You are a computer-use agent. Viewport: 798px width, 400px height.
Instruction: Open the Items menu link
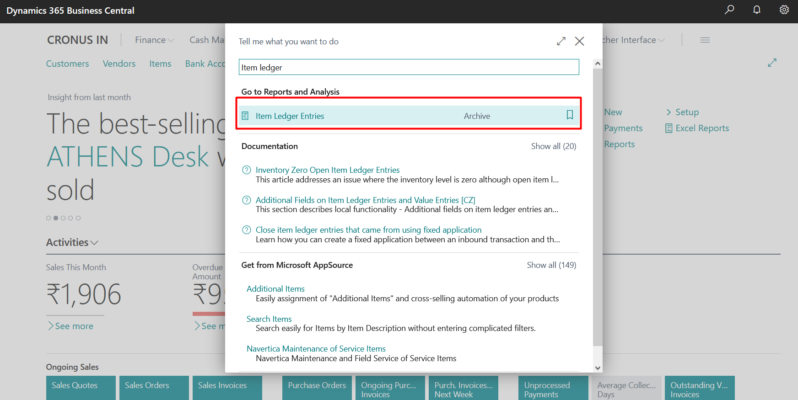(x=160, y=64)
